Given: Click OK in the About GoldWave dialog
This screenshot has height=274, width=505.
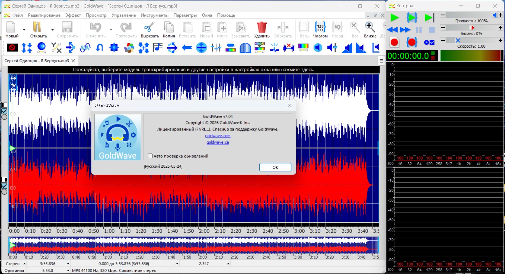Looking at the screenshot, I should click(275, 167).
